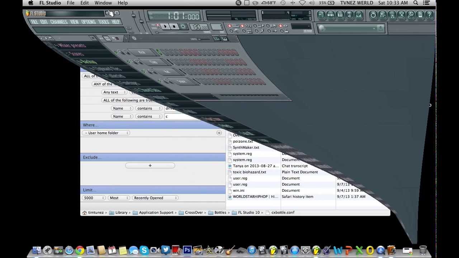
Task: Open Photoshop from the Dock
Action: (187, 250)
